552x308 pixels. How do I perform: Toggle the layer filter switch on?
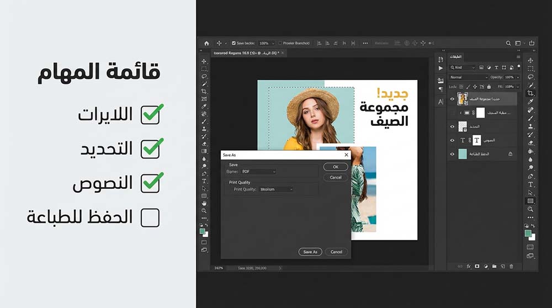coord(518,67)
